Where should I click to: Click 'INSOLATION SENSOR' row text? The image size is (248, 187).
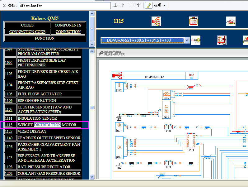(x=37, y=118)
